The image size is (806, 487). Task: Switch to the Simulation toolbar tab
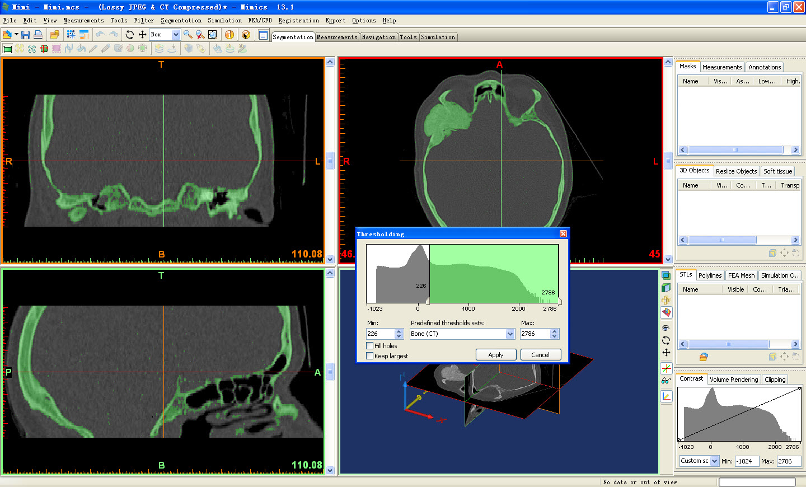[438, 37]
